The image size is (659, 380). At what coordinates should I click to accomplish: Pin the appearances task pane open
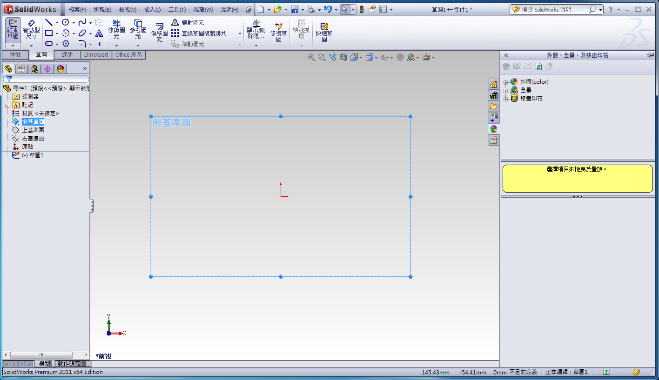(650, 55)
